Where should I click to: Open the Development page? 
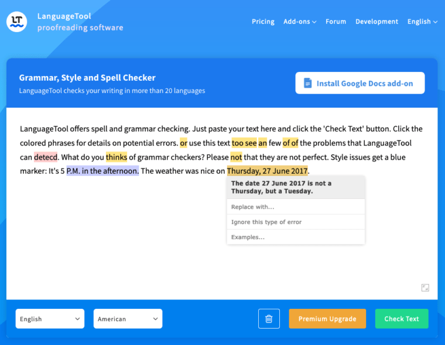point(376,22)
